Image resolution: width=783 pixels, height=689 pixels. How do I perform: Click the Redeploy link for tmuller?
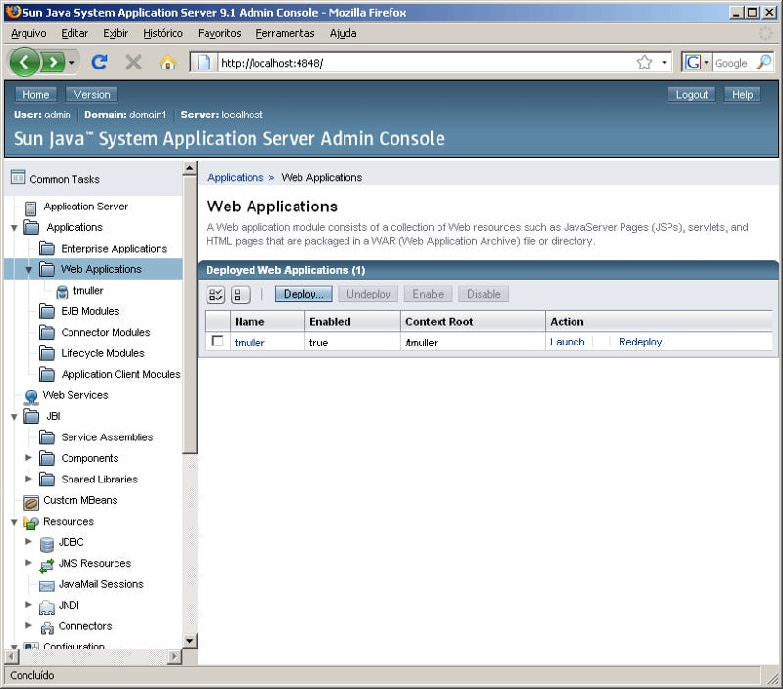click(640, 342)
